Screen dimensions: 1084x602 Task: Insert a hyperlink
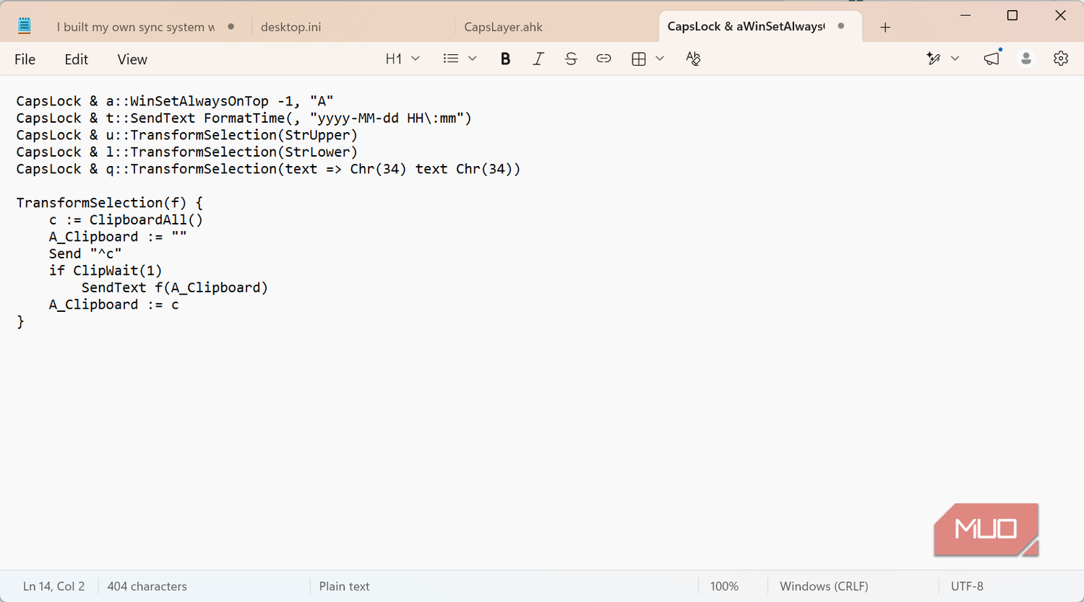tap(603, 59)
